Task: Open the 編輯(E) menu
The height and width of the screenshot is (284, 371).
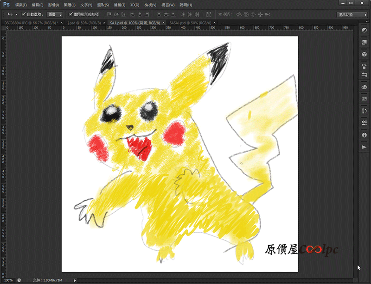Action: (x=38, y=5)
